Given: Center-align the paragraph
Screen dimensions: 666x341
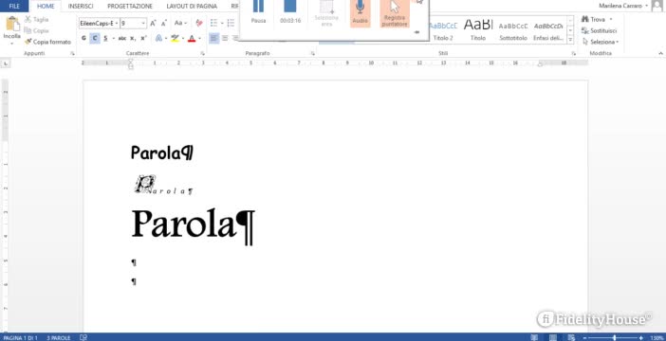Looking at the screenshot, I should (x=225, y=38).
